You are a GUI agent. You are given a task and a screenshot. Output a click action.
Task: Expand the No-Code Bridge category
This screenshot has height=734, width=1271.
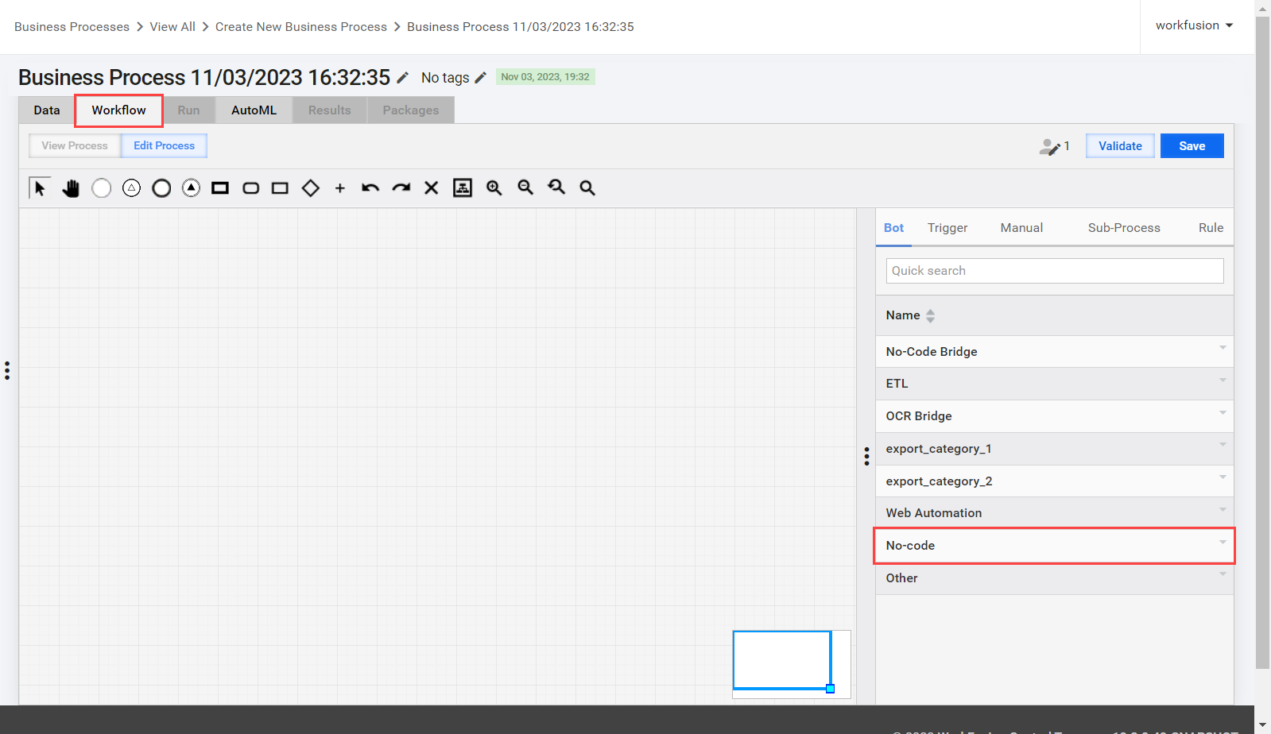click(1054, 352)
